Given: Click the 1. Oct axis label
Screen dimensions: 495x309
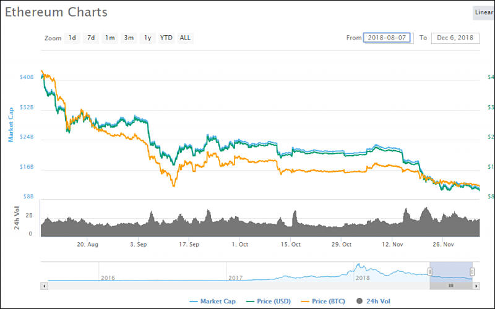Looking at the screenshot, I should (239, 244).
